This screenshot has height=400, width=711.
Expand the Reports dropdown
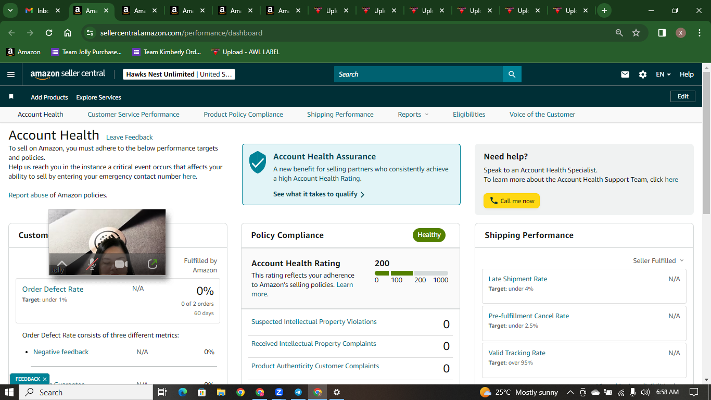(x=413, y=115)
